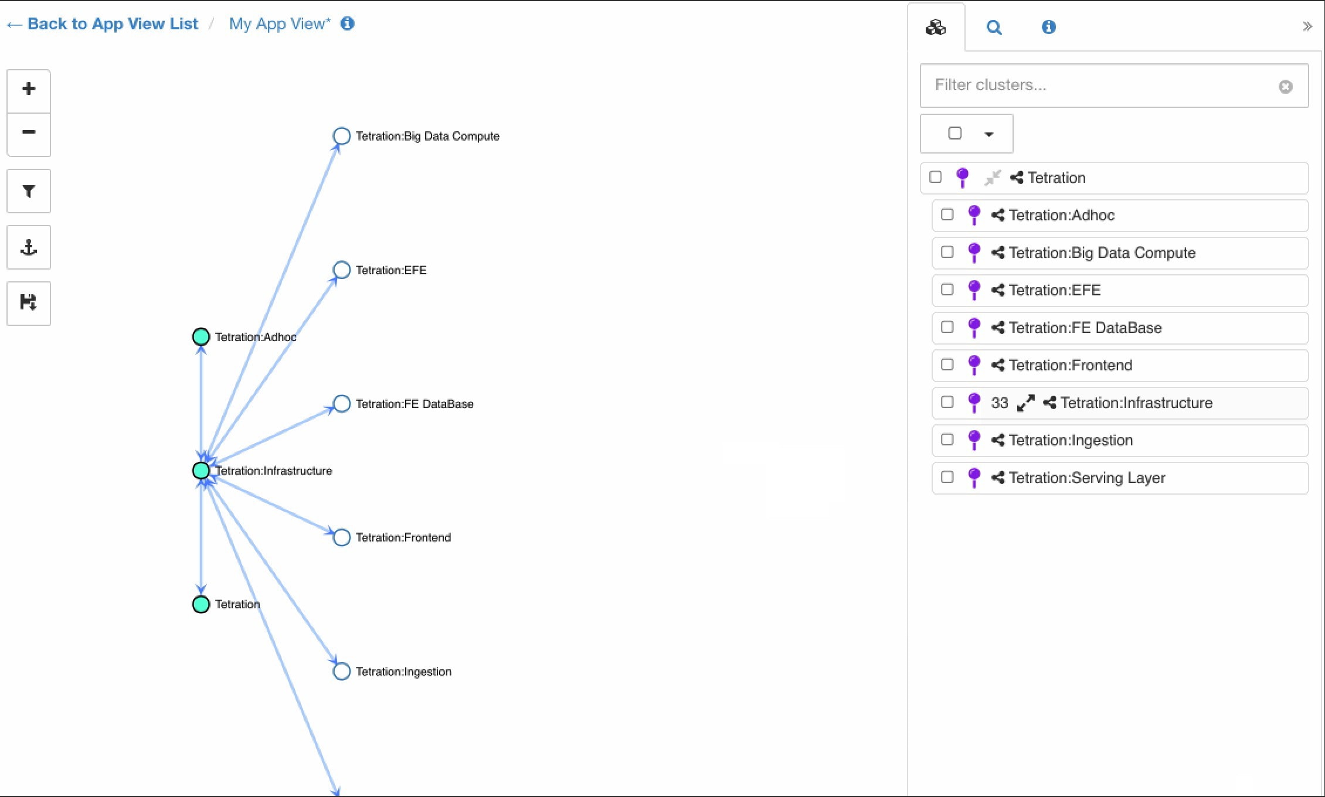Zoom out with the minus button

[28, 133]
